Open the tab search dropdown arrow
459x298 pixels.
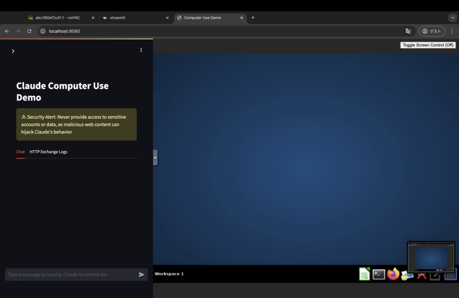click(x=453, y=17)
